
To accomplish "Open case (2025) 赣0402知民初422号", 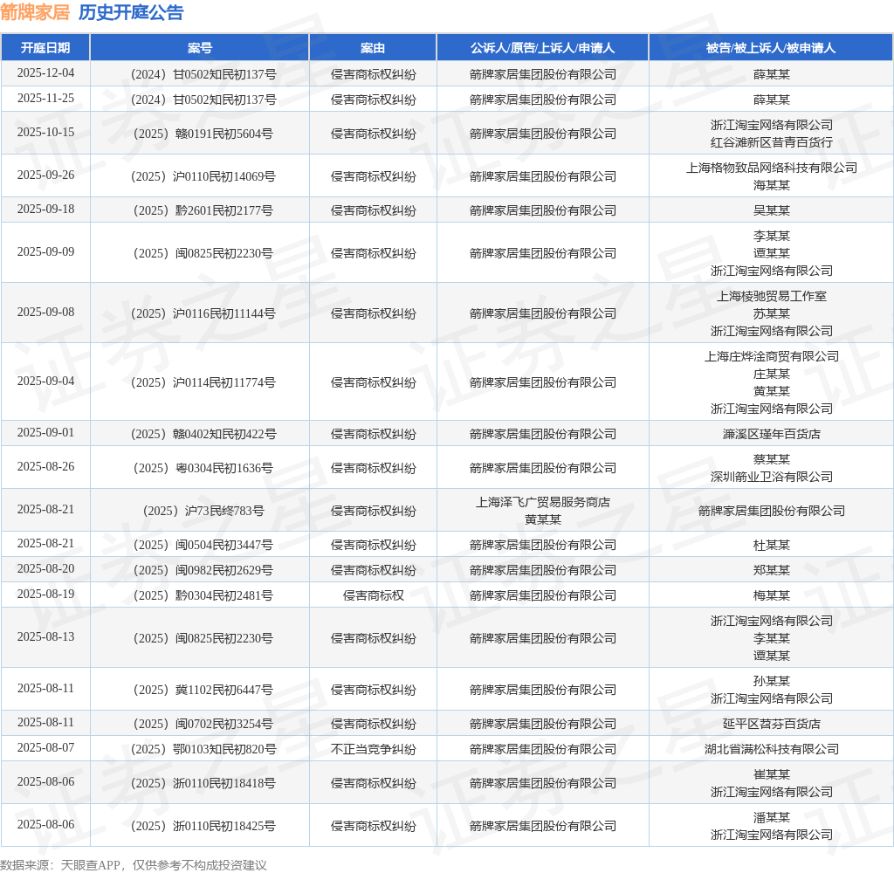I will (x=203, y=435).
